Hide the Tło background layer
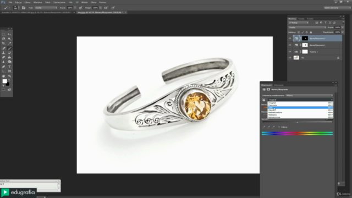 [290, 58]
